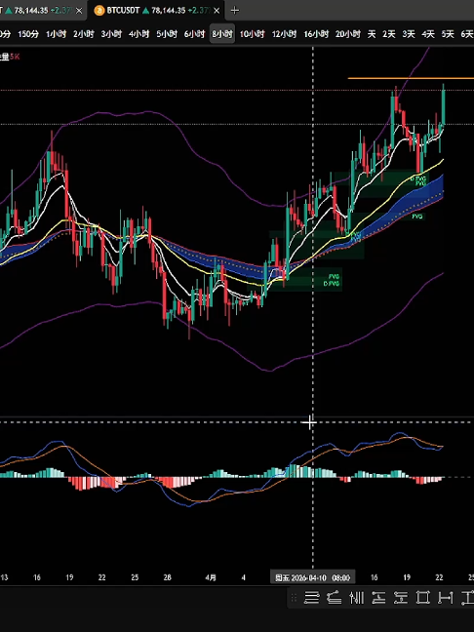
Task: Select the 天 daily timeframe
Action: coord(372,34)
